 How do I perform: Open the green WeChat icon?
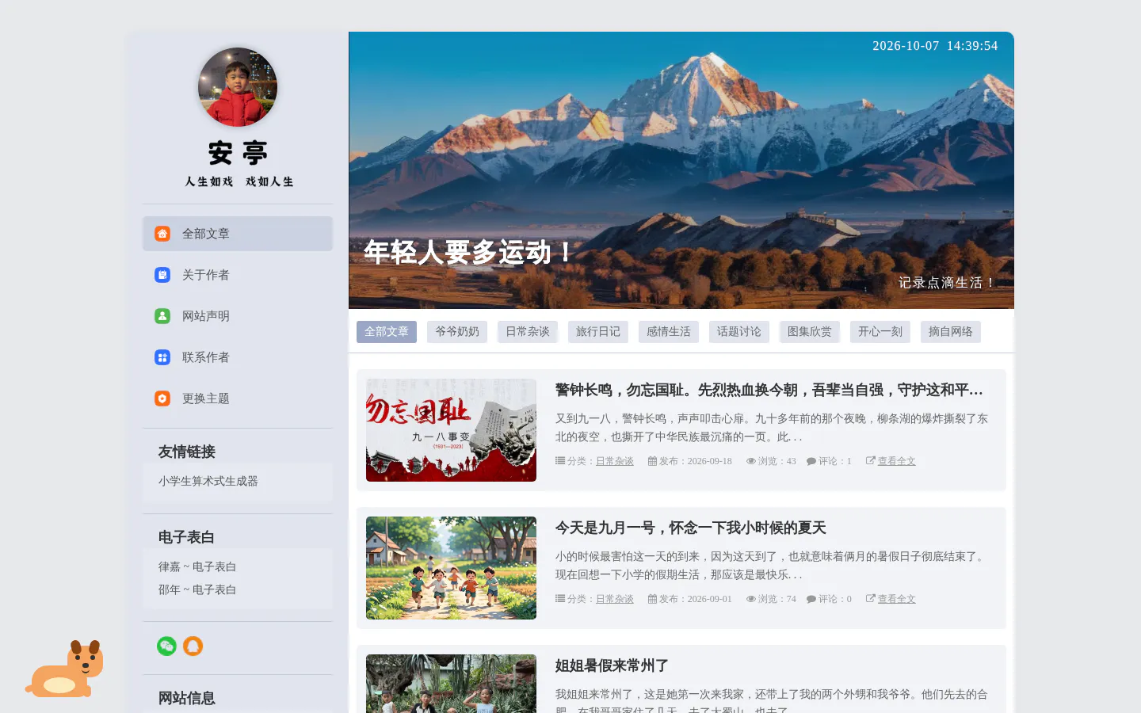click(x=166, y=646)
